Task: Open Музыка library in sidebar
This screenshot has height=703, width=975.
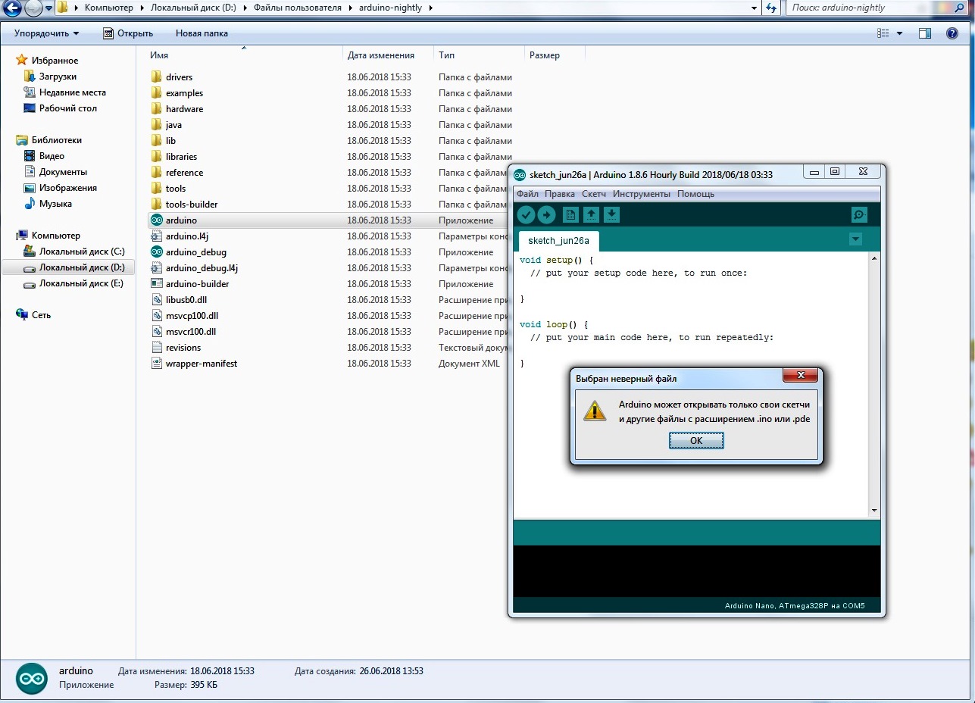Action: pyautogui.click(x=55, y=204)
